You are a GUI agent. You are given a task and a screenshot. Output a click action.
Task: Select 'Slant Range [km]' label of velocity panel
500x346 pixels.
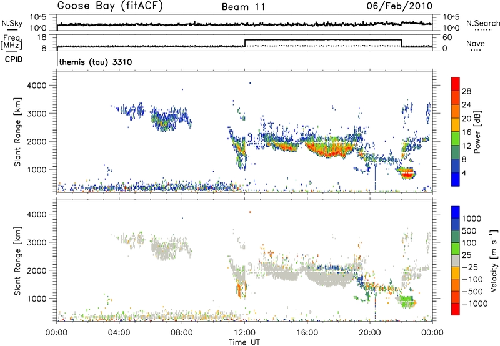click(17, 261)
